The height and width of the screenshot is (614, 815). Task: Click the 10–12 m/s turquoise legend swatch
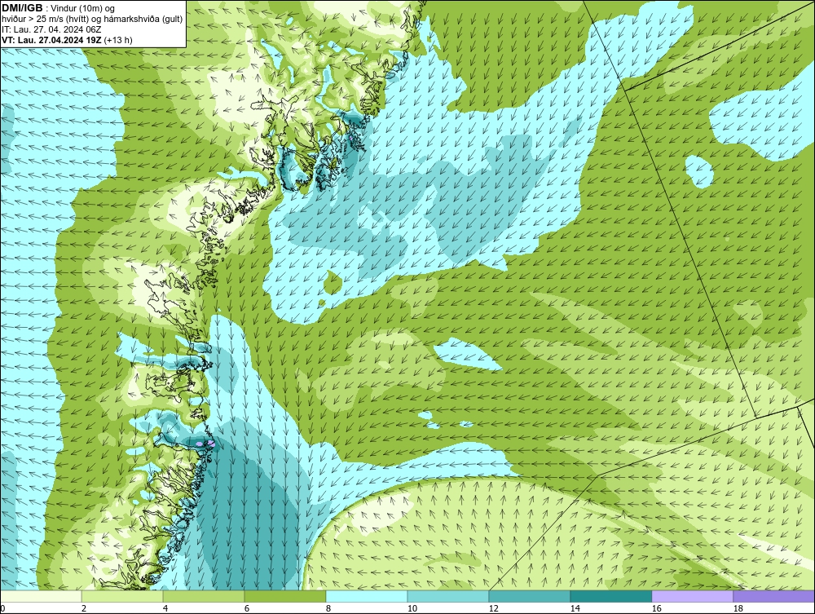coord(448,596)
